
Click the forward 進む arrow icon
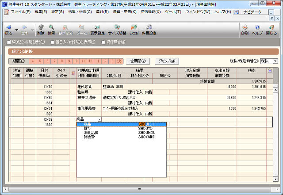pos(25,27)
